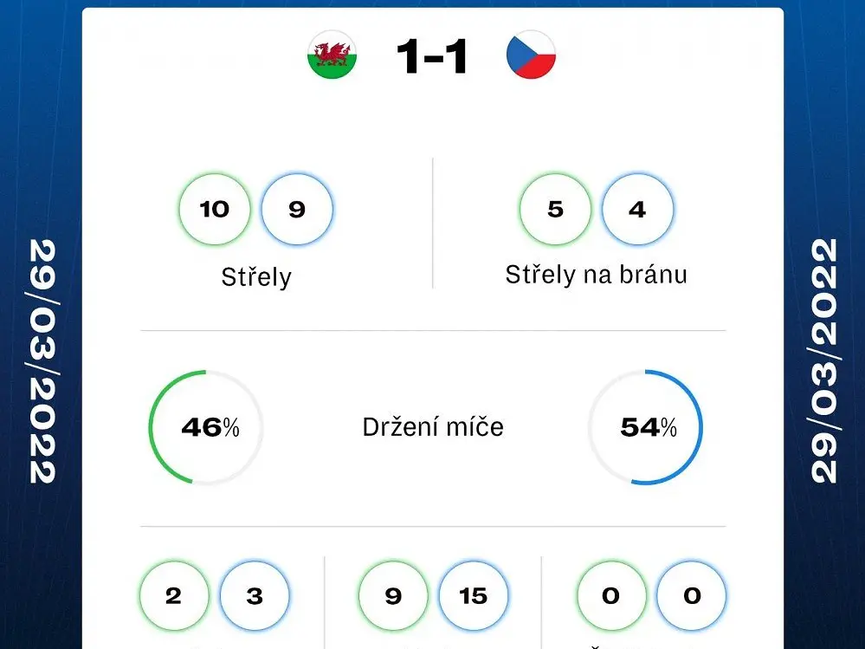
Task: Click the Wales flag icon
Action: [332, 55]
